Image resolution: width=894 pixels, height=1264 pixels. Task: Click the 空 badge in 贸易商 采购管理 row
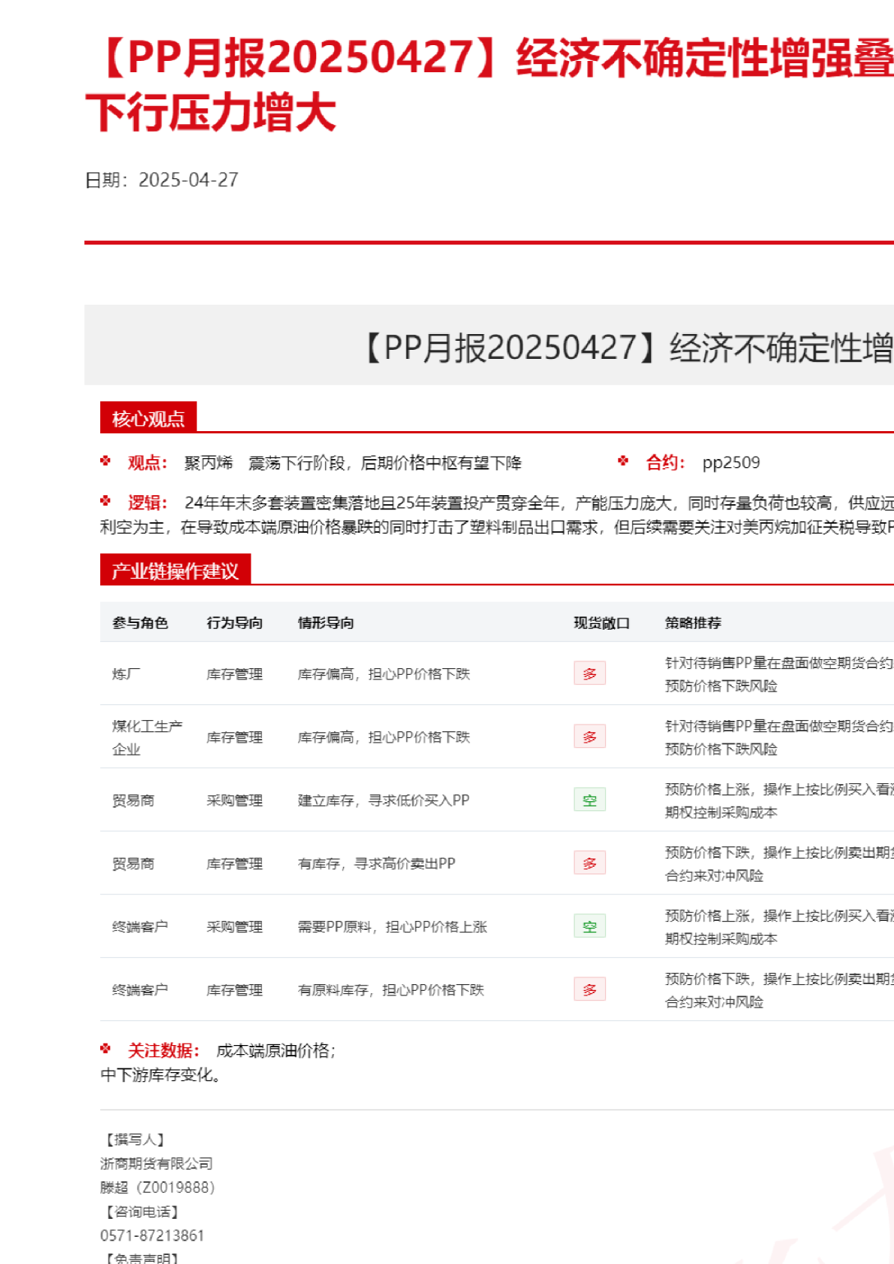pyautogui.click(x=589, y=800)
